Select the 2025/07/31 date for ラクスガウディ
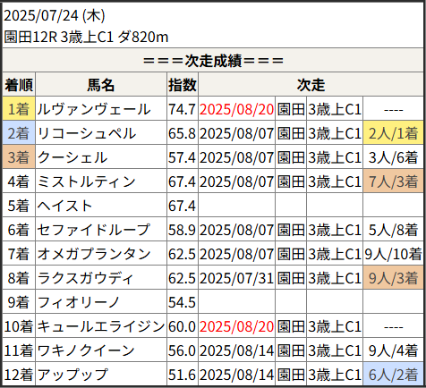Image resolution: width=426 pixels, height=388 pixels. coord(236,278)
